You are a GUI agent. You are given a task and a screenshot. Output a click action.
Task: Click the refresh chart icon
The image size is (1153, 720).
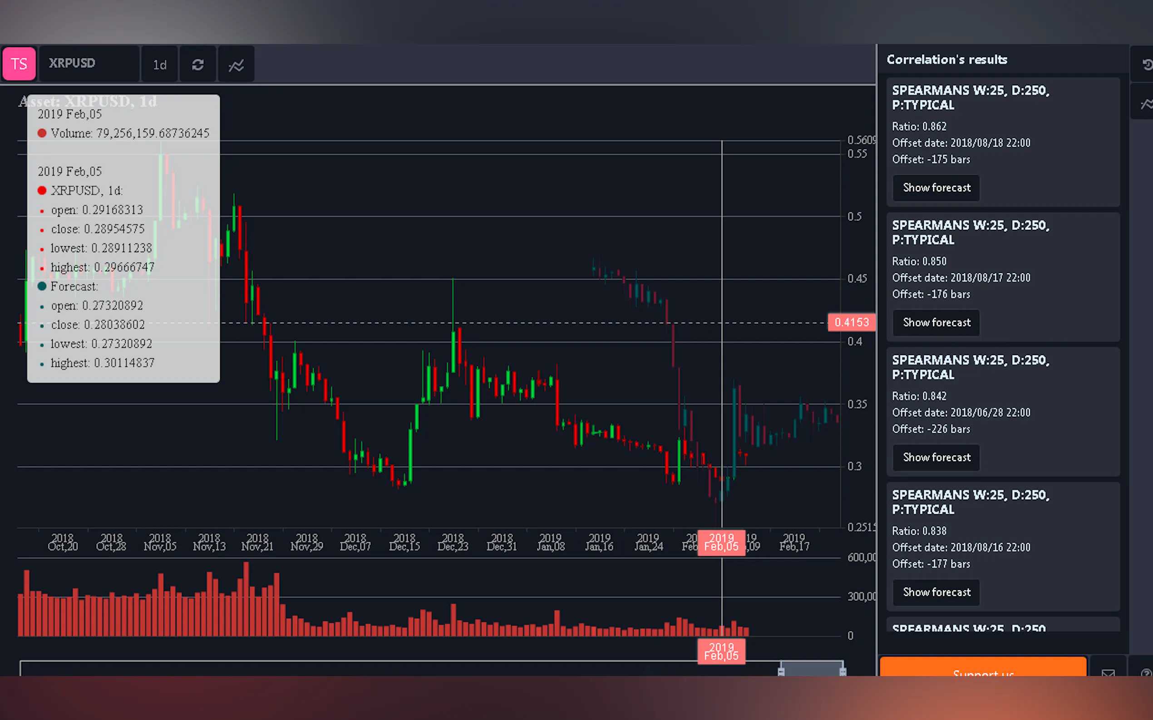coord(198,64)
